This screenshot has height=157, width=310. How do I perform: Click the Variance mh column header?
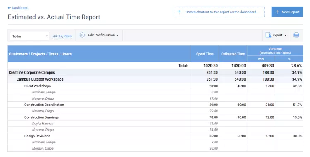coord(261,59)
